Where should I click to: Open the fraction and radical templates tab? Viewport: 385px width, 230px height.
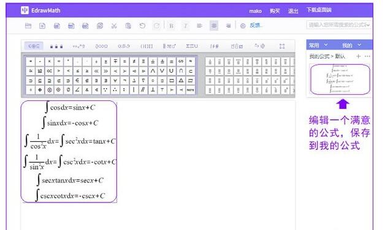(x=169, y=46)
